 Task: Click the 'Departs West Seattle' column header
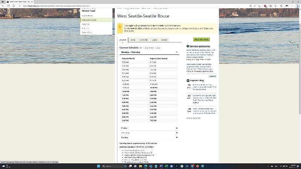pyautogui.click(x=159, y=59)
